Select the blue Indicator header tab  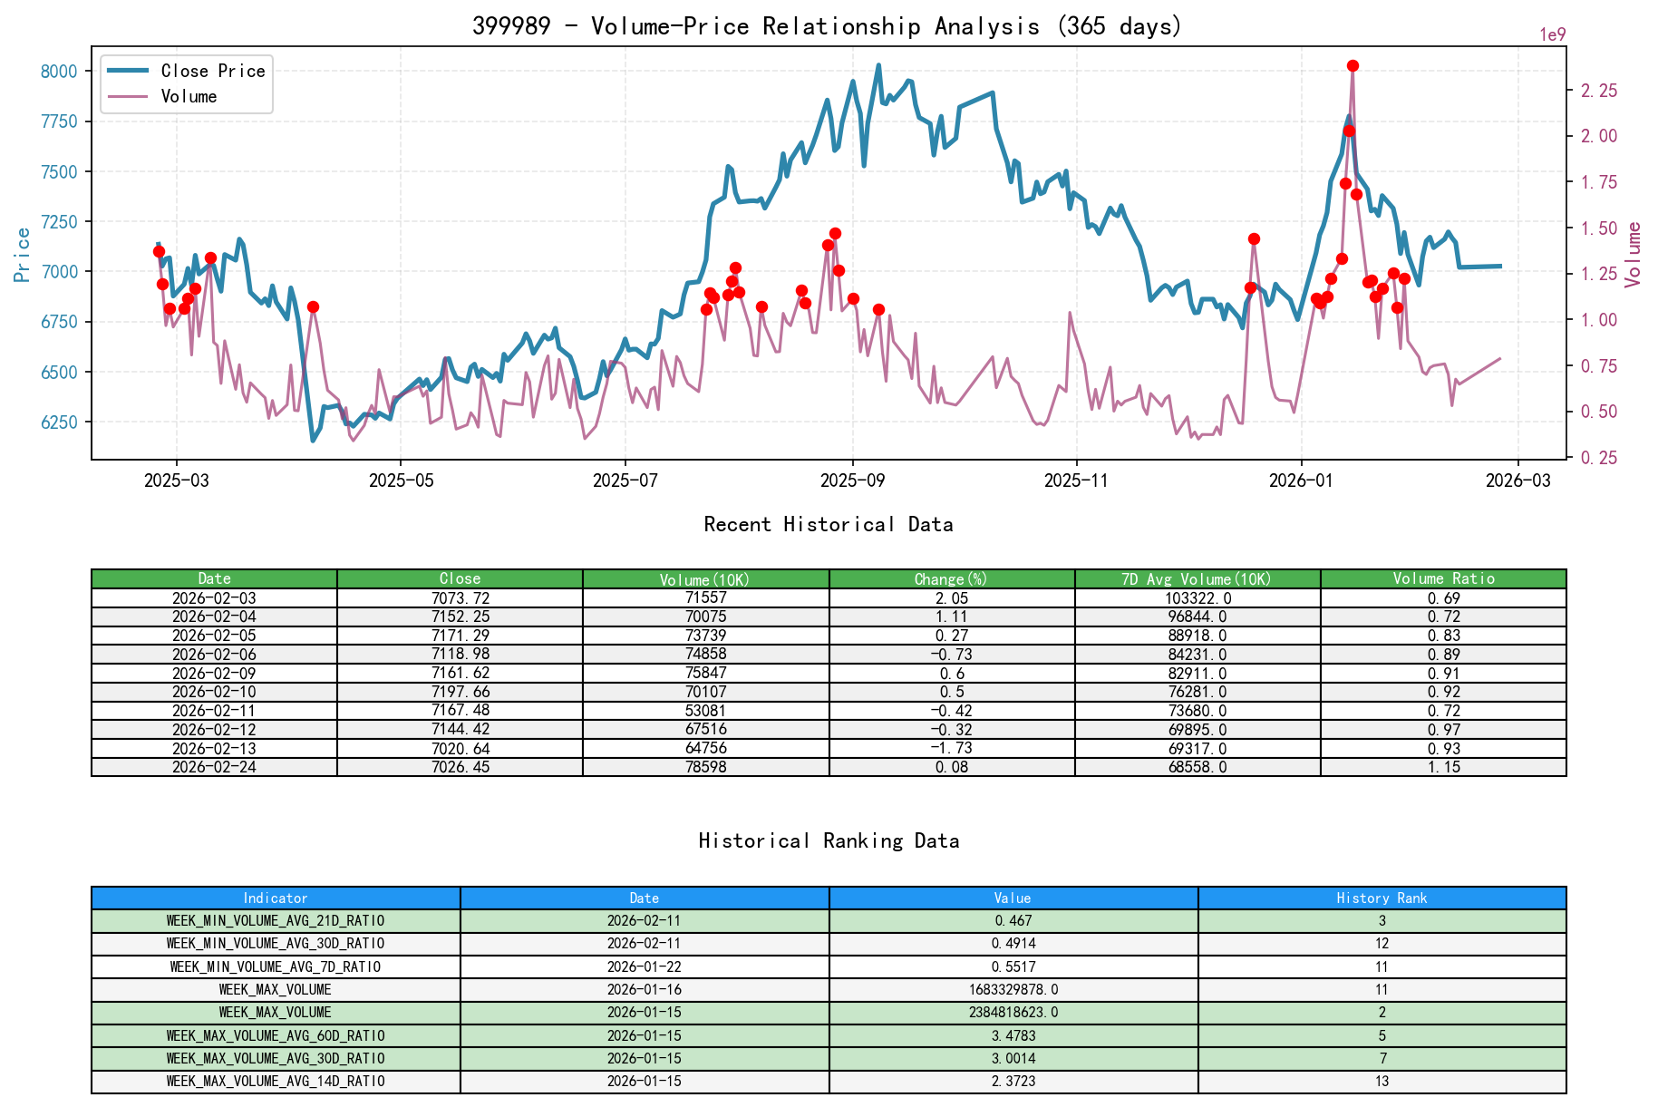pos(274,898)
